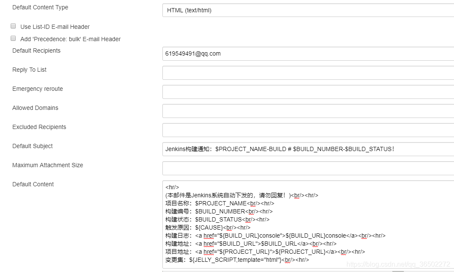Viewport: 454px width, 272px height.
Task: Click the Allowed Domains label
Action: coord(35,108)
